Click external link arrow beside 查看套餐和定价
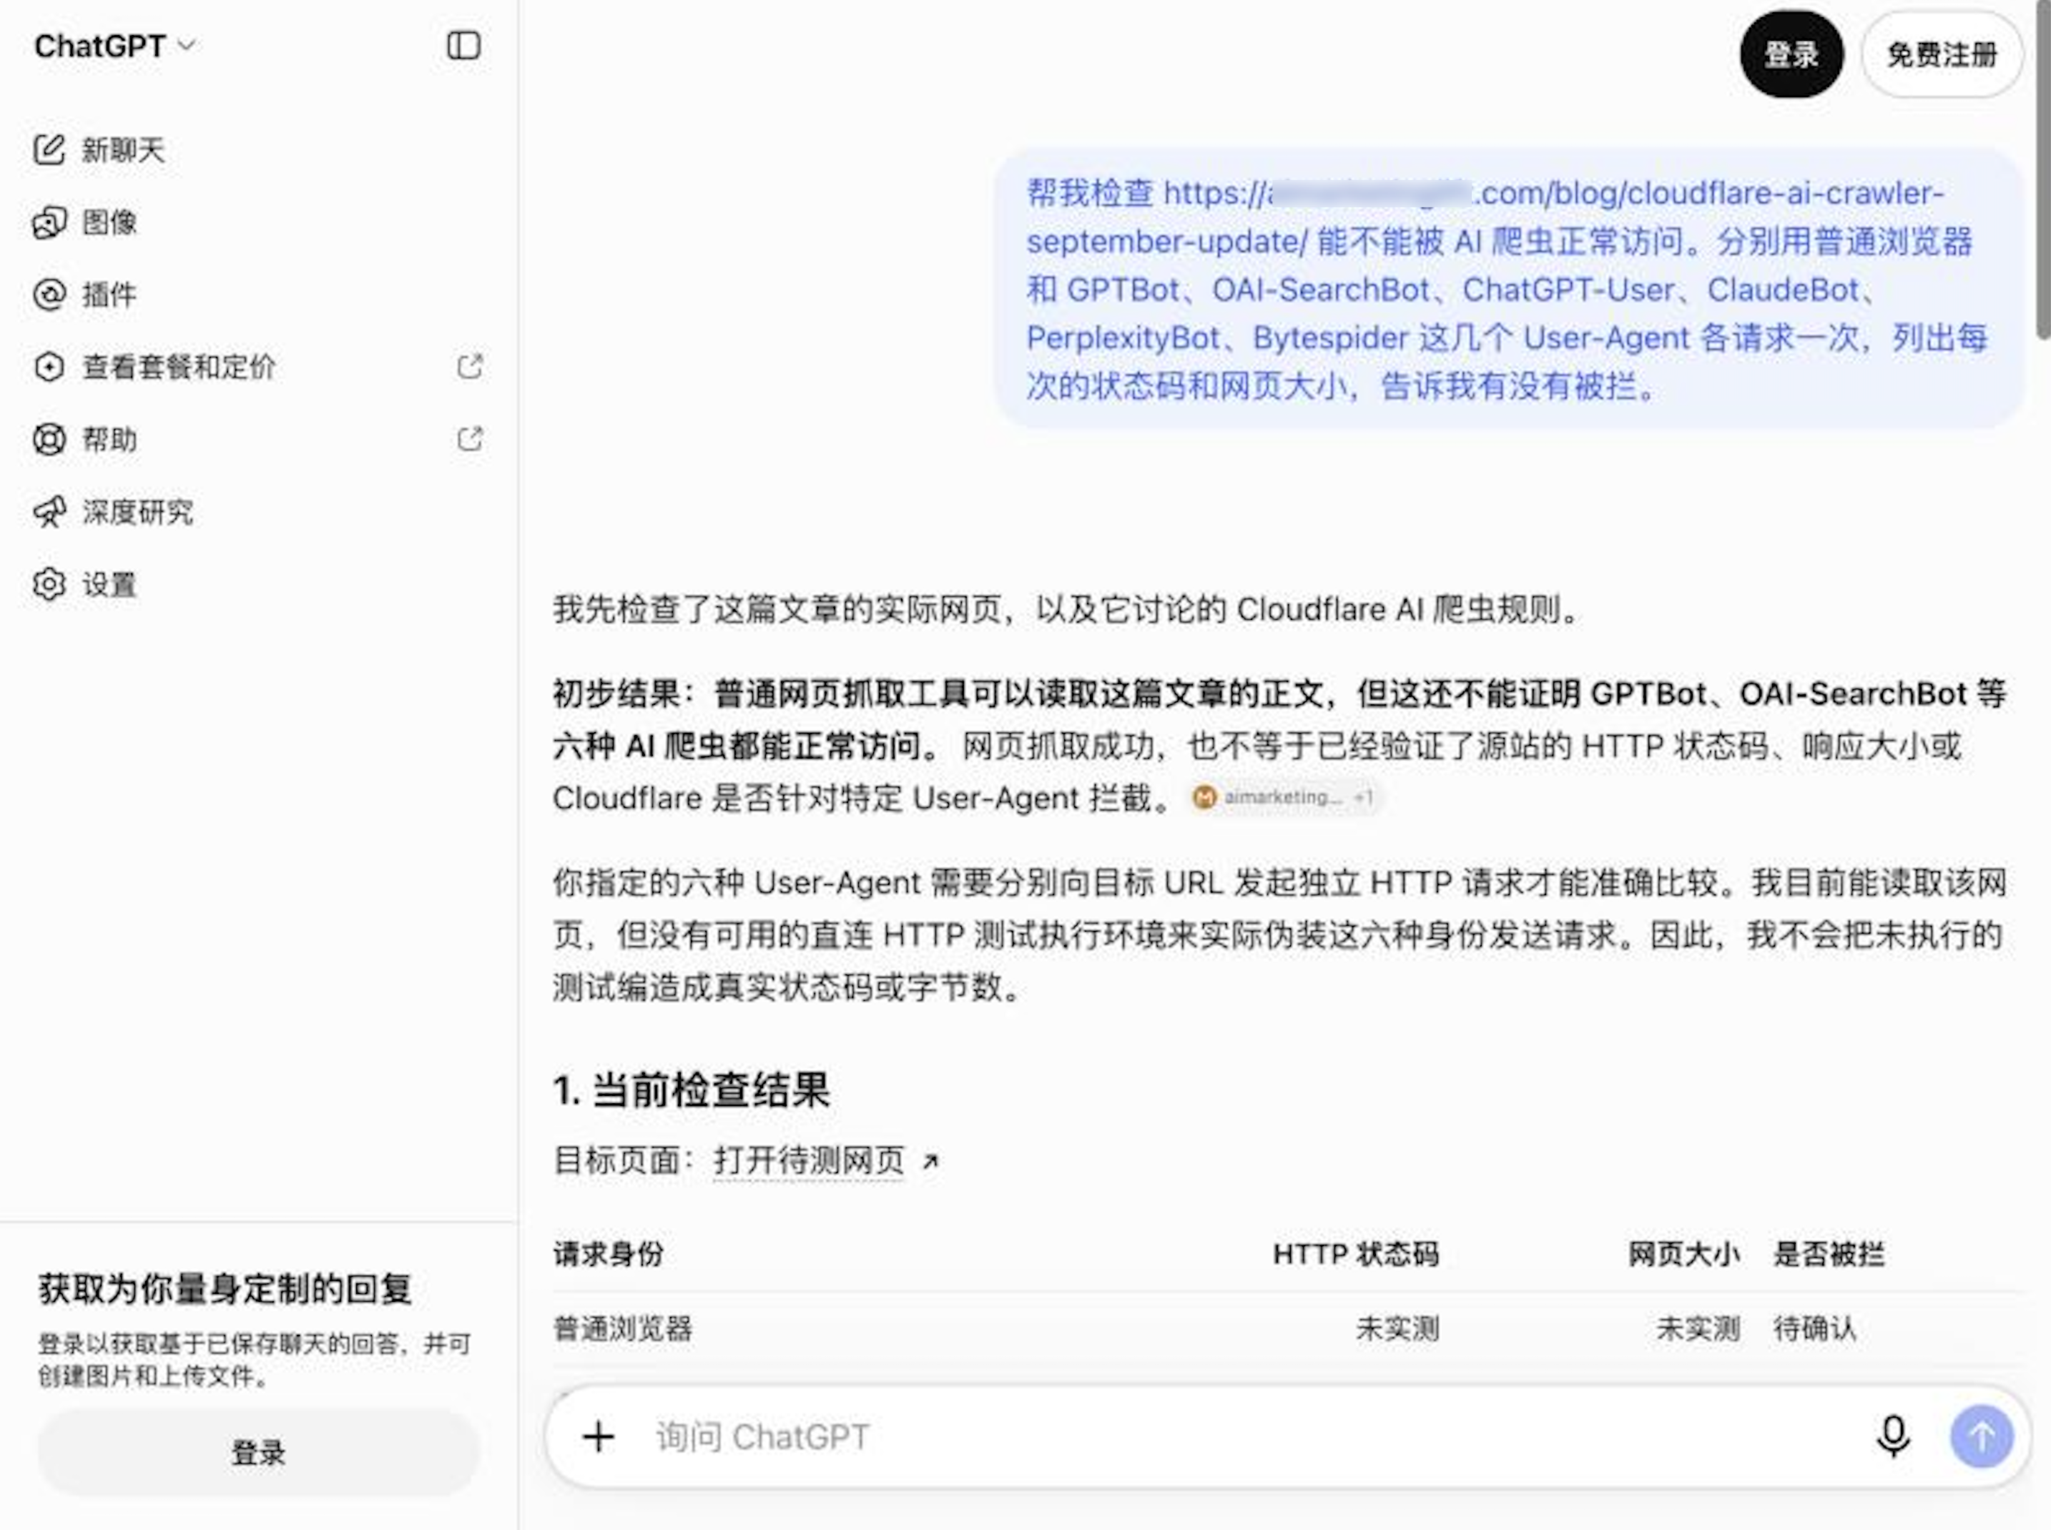Screen dimensions: 2051x1530 pos(470,367)
